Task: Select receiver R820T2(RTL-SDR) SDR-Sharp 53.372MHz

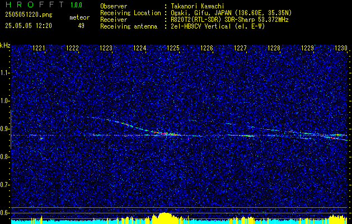Action: (x=229, y=20)
